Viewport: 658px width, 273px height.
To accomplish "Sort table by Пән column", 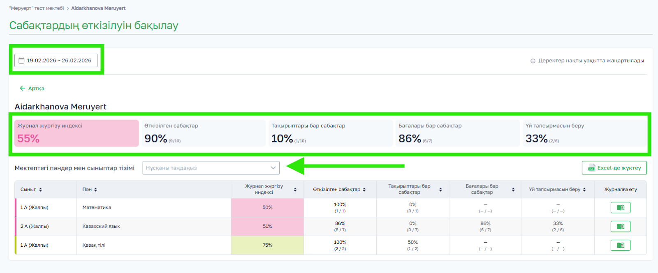I will (95, 190).
